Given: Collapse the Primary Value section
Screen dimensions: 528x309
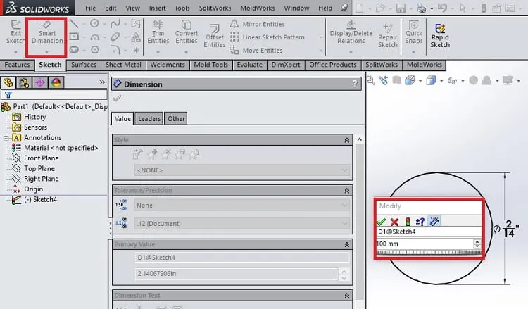Looking at the screenshot, I should (346, 245).
